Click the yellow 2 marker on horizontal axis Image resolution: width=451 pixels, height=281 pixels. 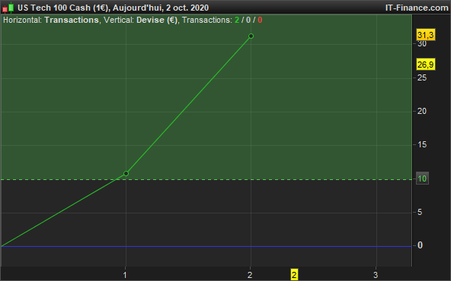coord(294,275)
